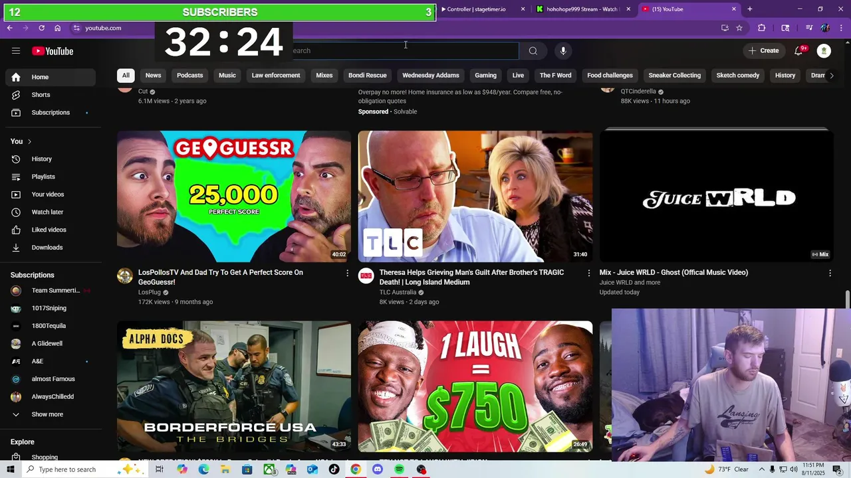Click the Windows Start button
This screenshot has height=478, width=851.
tap(10, 469)
